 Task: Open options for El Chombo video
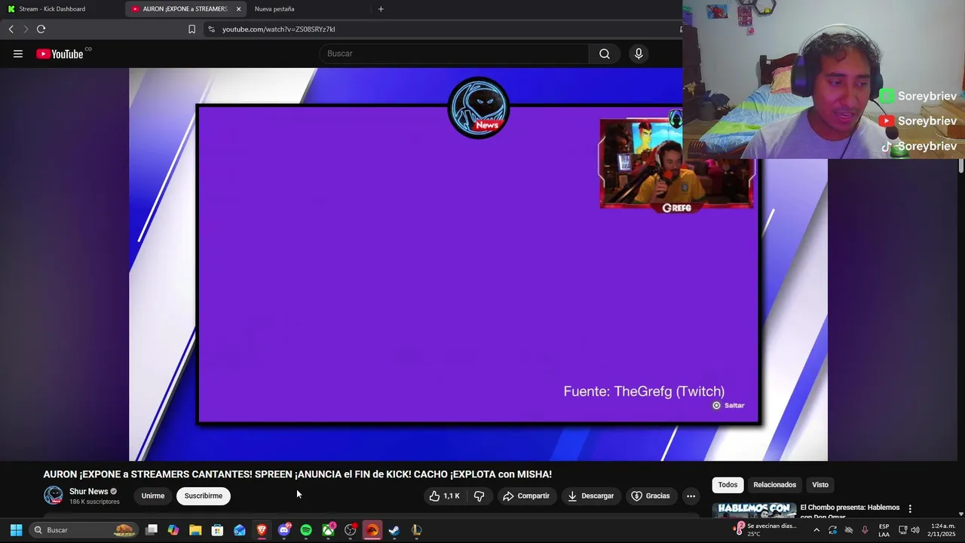(x=910, y=509)
